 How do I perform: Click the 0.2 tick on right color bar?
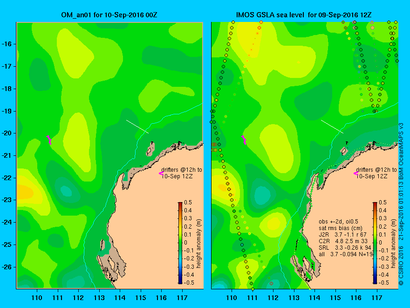pyautogui.click(x=383, y=226)
